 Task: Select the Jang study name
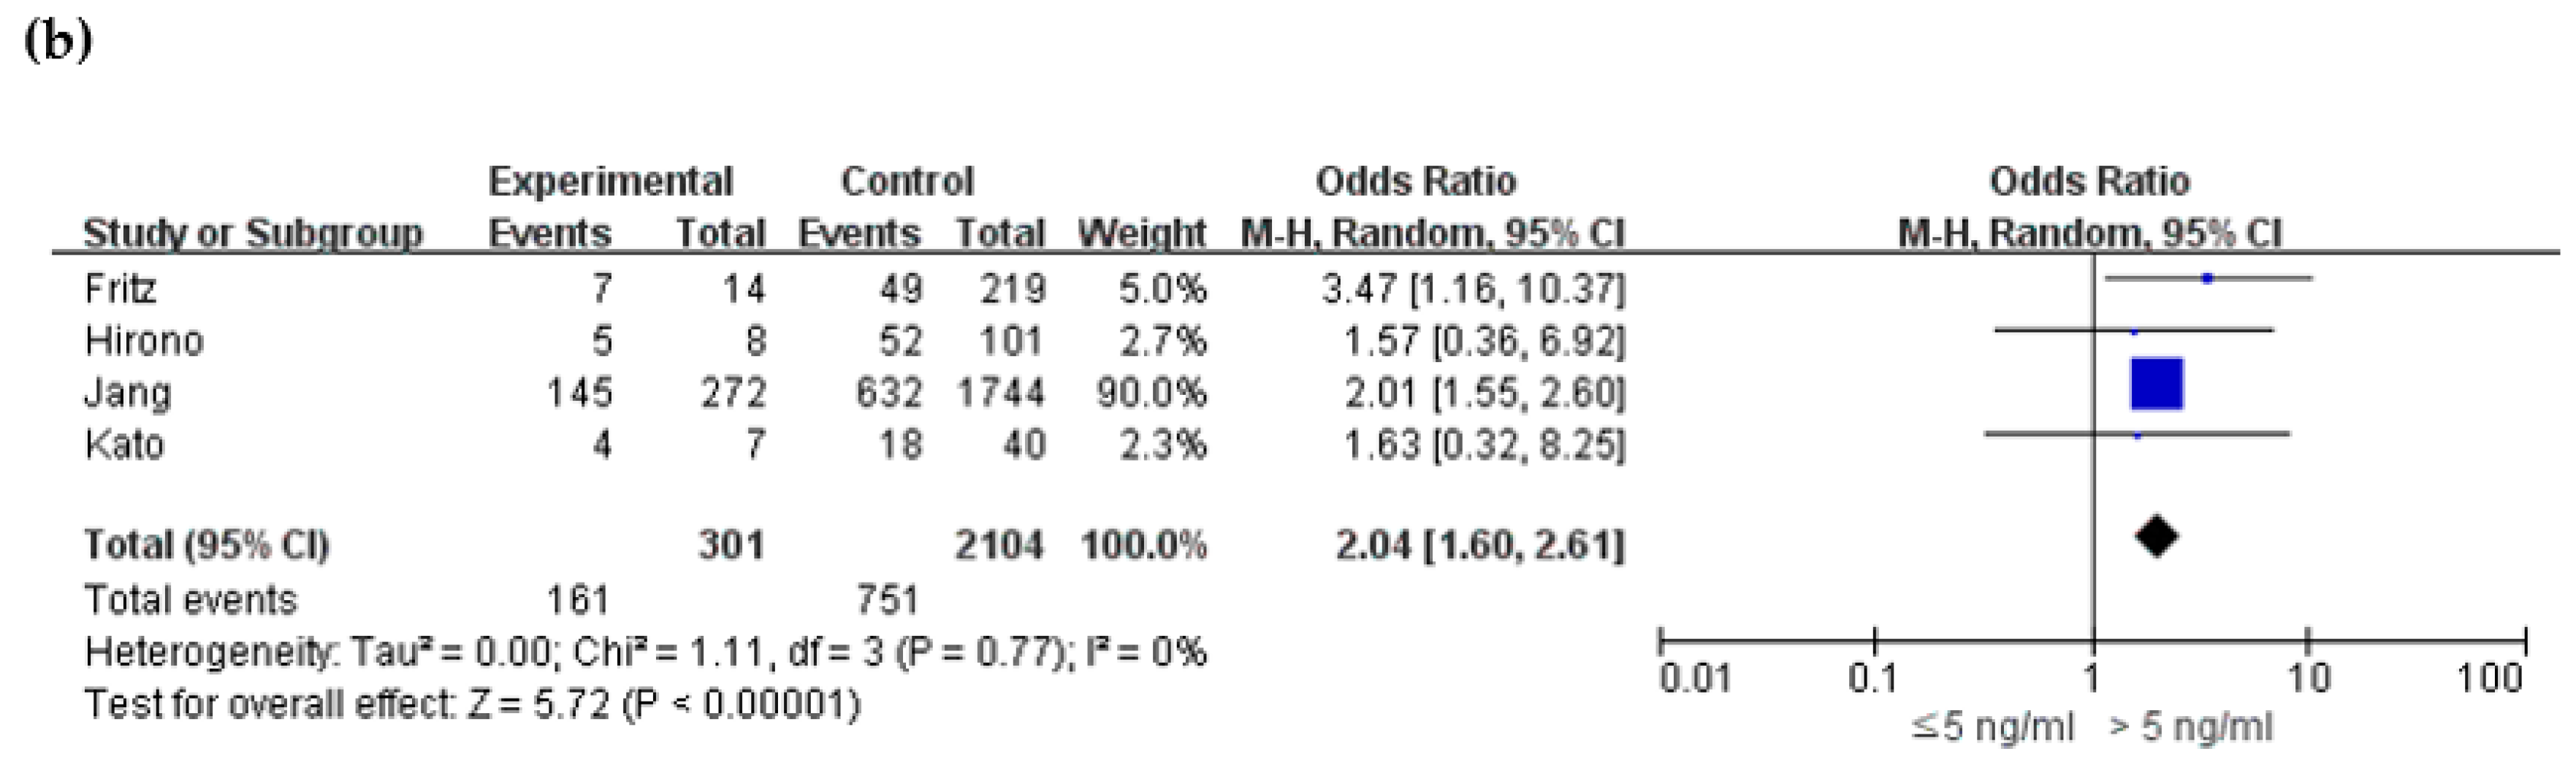coord(127,393)
